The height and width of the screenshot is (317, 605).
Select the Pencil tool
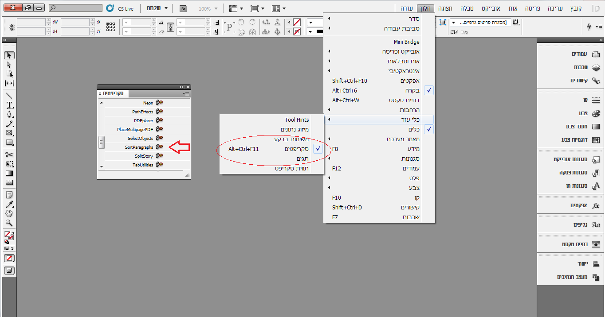9,124
